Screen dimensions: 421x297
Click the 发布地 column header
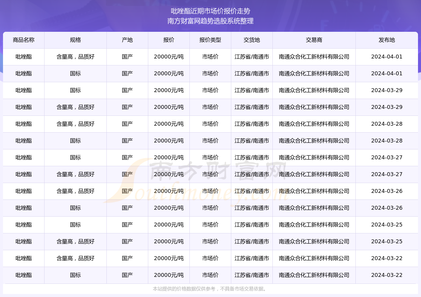point(387,40)
